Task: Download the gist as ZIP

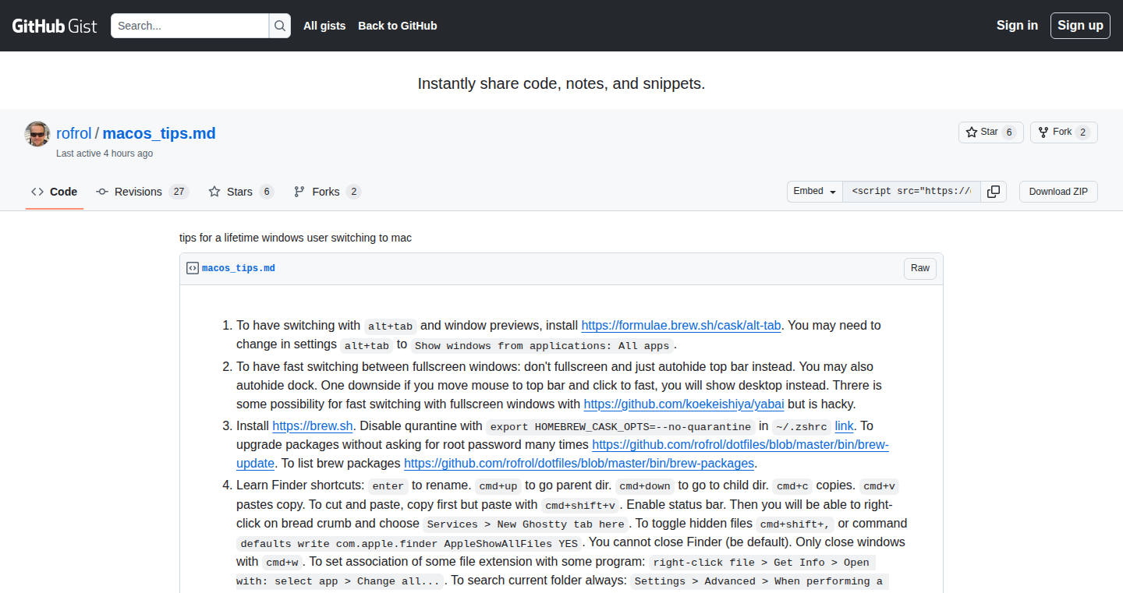Action: coord(1058,192)
